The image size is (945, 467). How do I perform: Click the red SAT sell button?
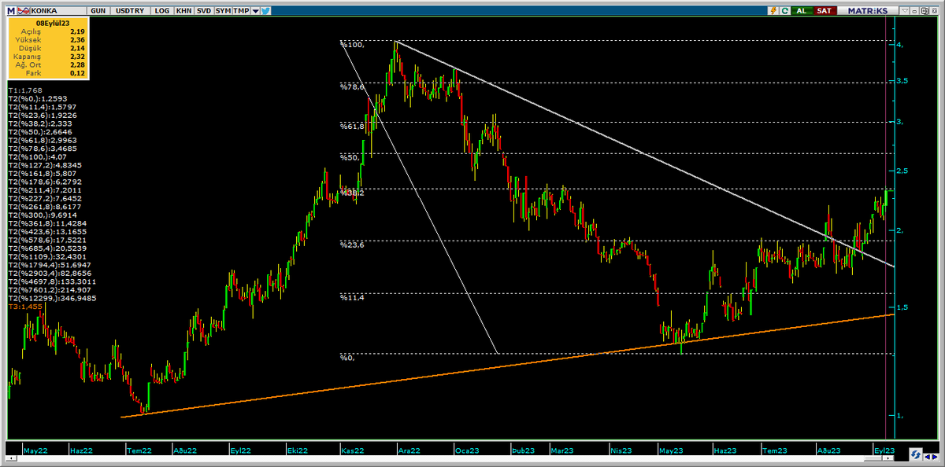pyautogui.click(x=825, y=11)
